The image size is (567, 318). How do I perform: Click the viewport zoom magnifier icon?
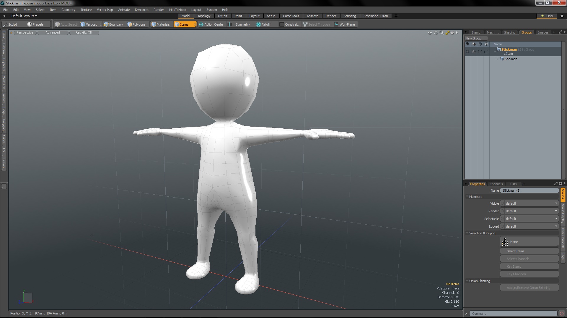[441, 33]
